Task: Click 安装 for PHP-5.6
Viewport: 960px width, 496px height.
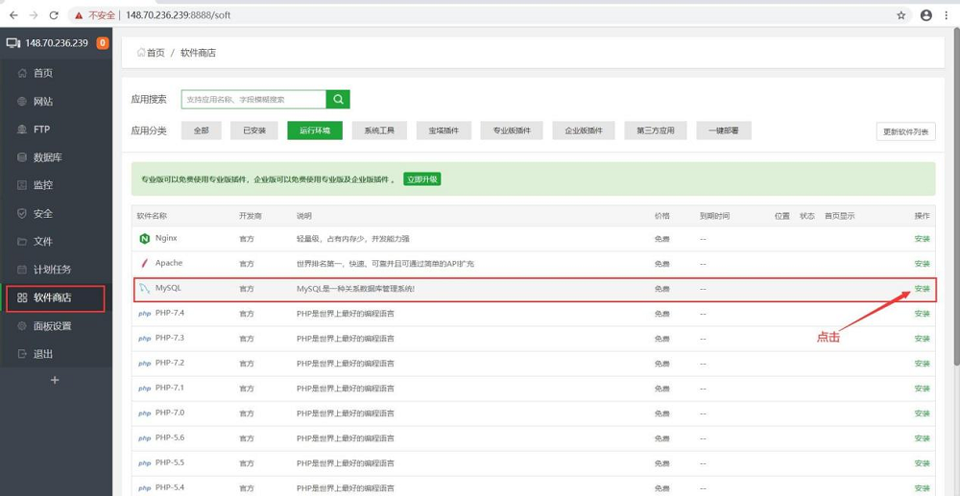Action: (922, 437)
